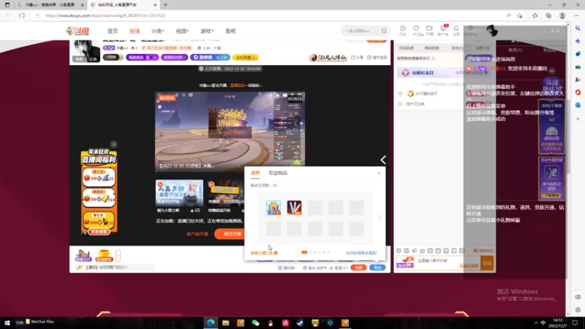Open a new browser tab with plus
585x329 pixels.
coord(165,5)
